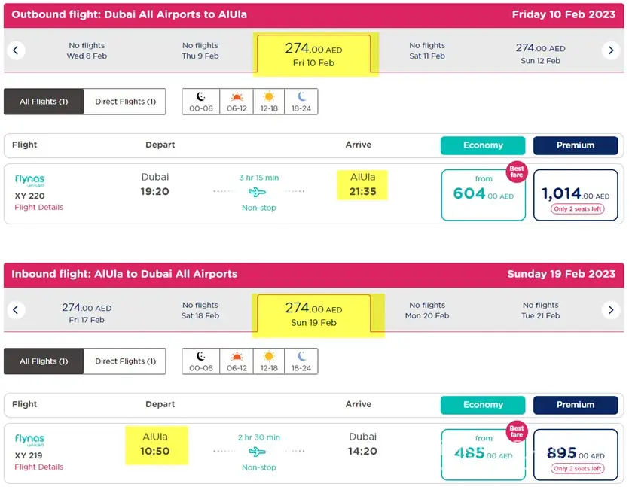Choose the 1,014.00 AED premium fare

coord(576,195)
